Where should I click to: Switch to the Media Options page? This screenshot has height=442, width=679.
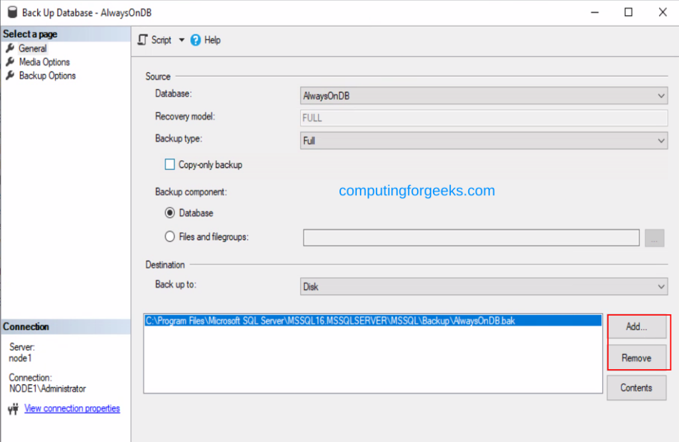tap(44, 62)
